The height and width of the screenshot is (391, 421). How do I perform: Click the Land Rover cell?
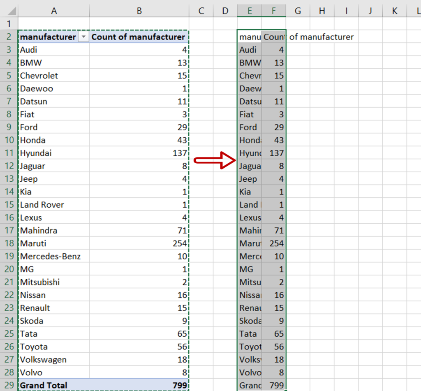point(54,204)
